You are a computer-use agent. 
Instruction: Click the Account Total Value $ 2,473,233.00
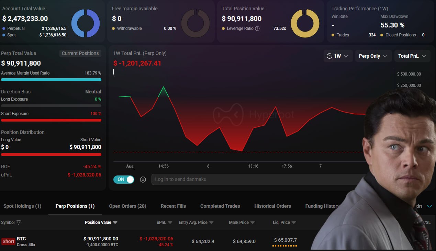tap(25, 19)
